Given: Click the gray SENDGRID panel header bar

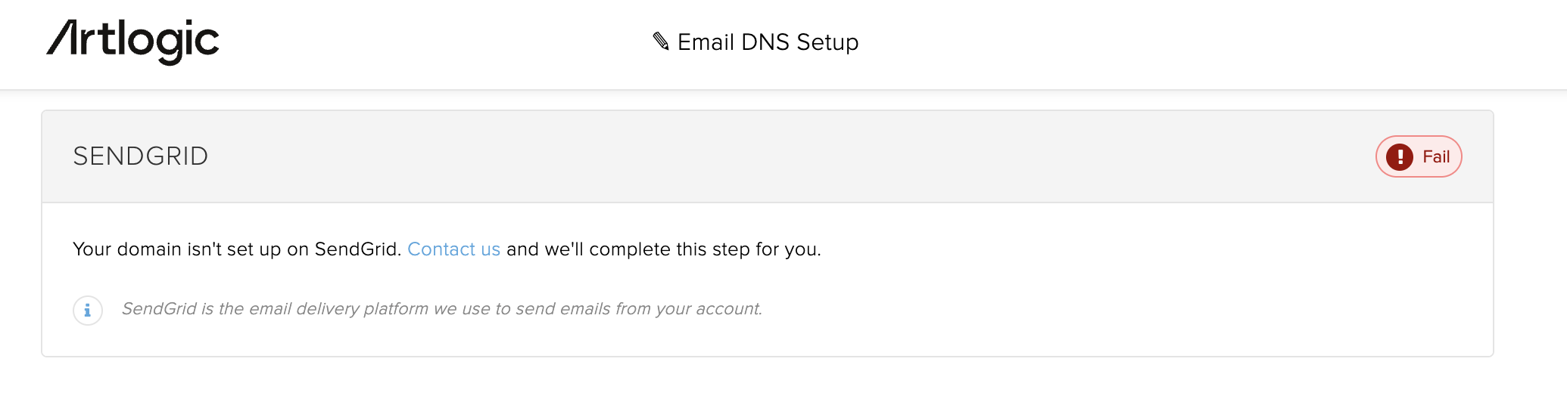Looking at the screenshot, I should pyautogui.click(x=768, y=156).
